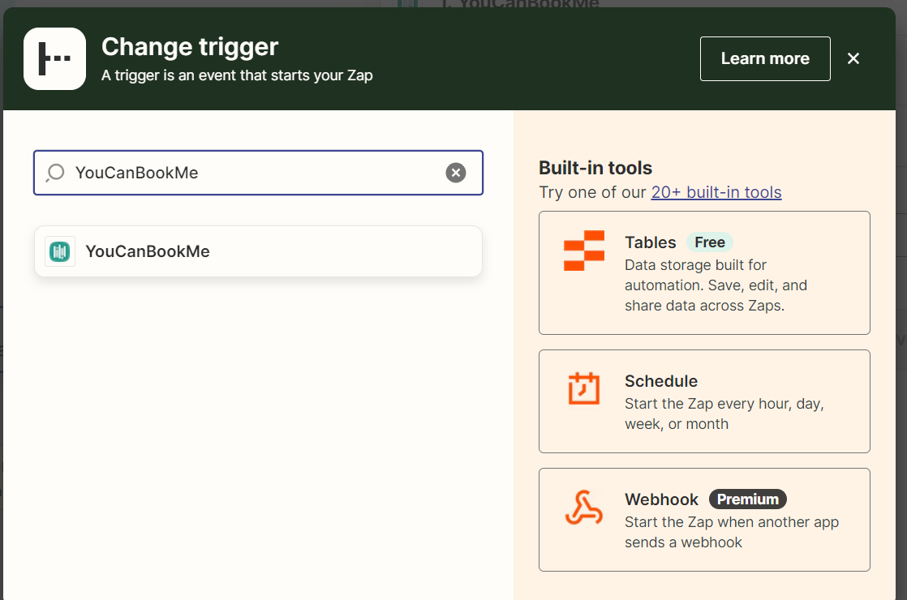Screen dimensions: 907x600
Task: Open the 20+ built-in tools link
Action: [x=716, y=192]
